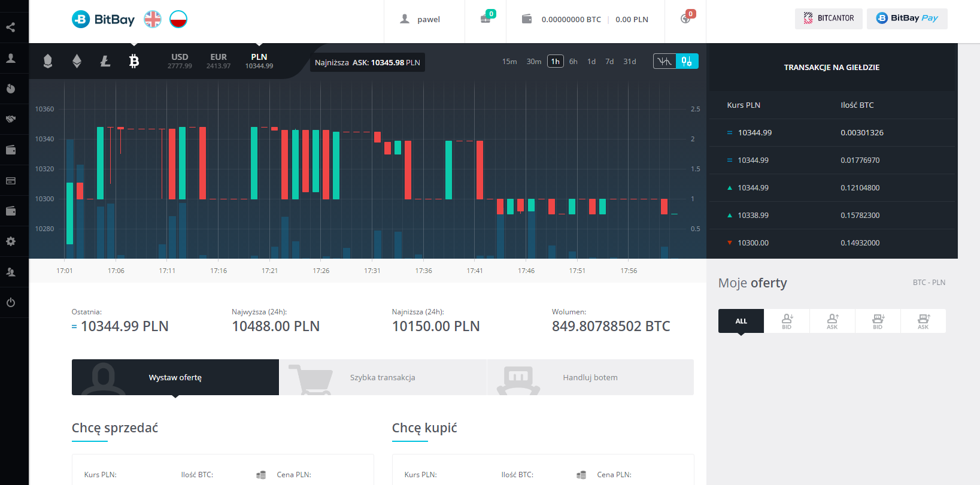
Task: Open wallet balance icon in header
Action: [x=527, y=19]
